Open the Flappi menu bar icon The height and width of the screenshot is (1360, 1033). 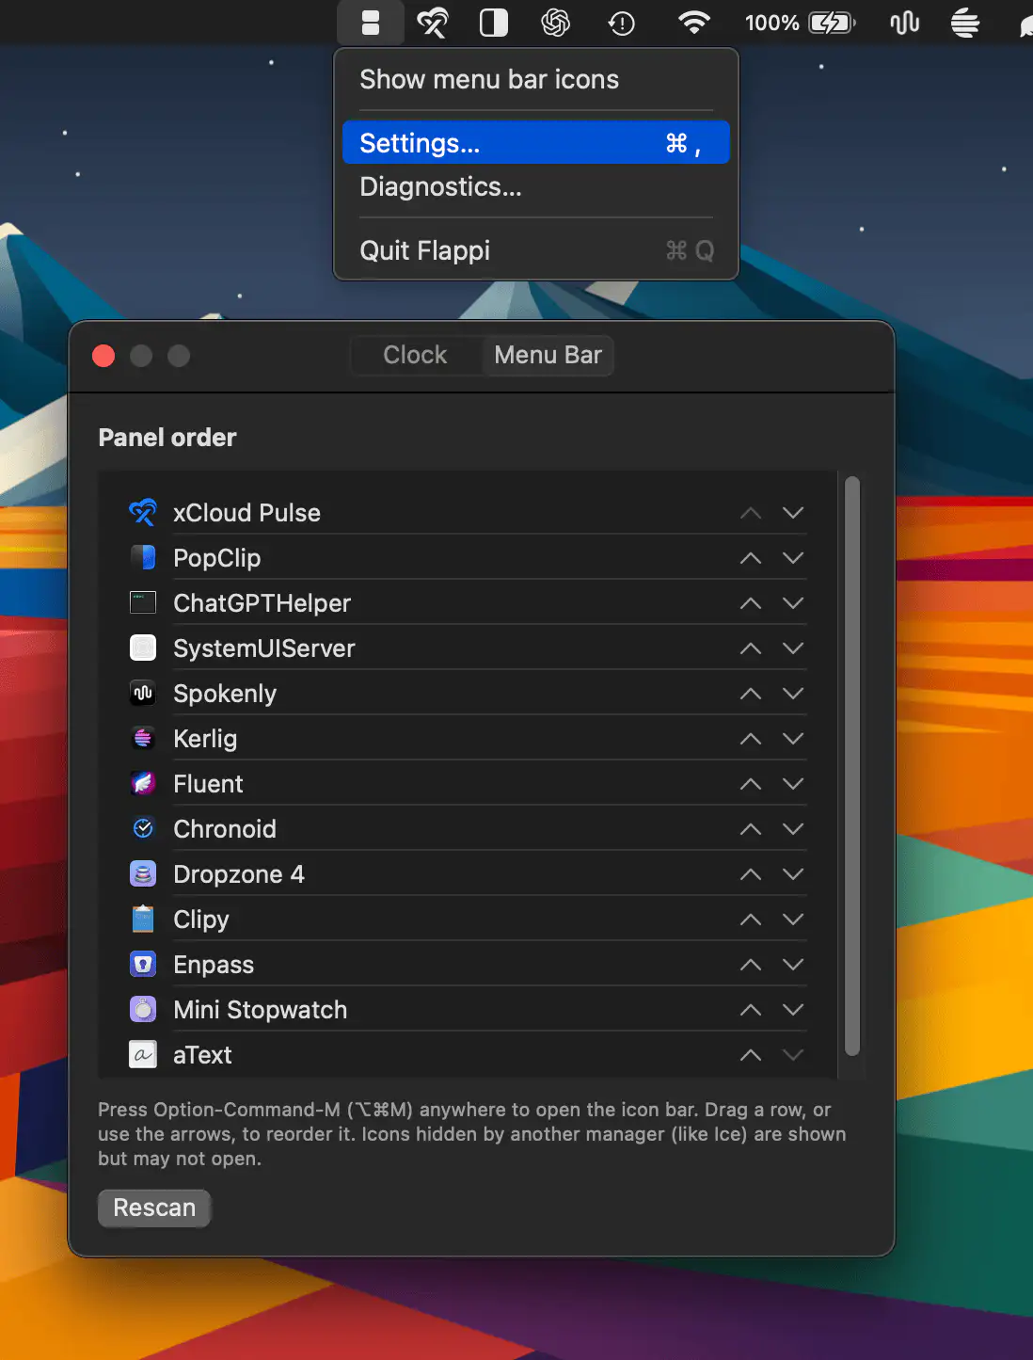click(x=371, y=23)
